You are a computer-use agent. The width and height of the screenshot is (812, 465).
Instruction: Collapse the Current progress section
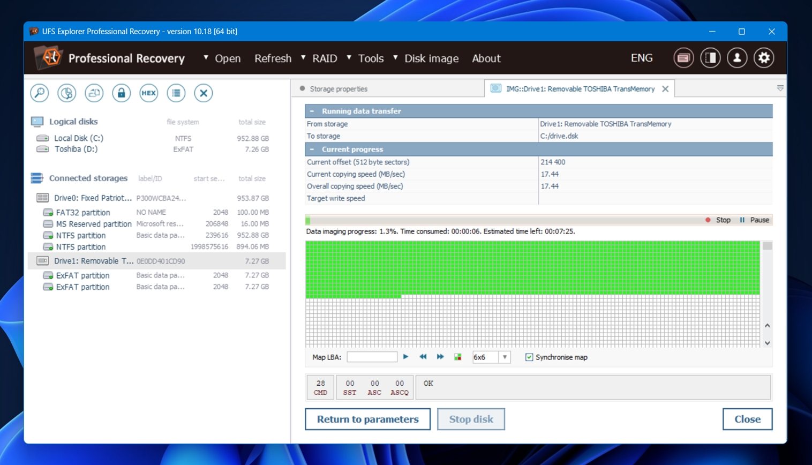313,149
